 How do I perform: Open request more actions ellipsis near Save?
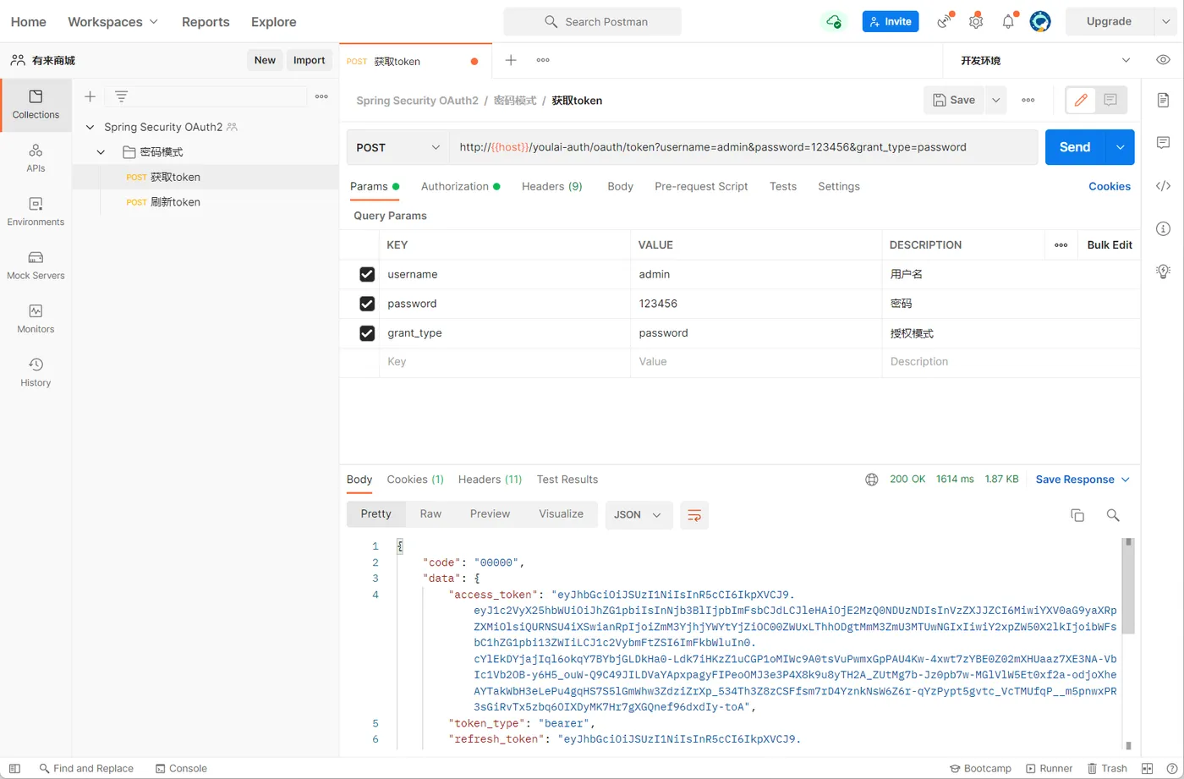(x=1028, y=100)
